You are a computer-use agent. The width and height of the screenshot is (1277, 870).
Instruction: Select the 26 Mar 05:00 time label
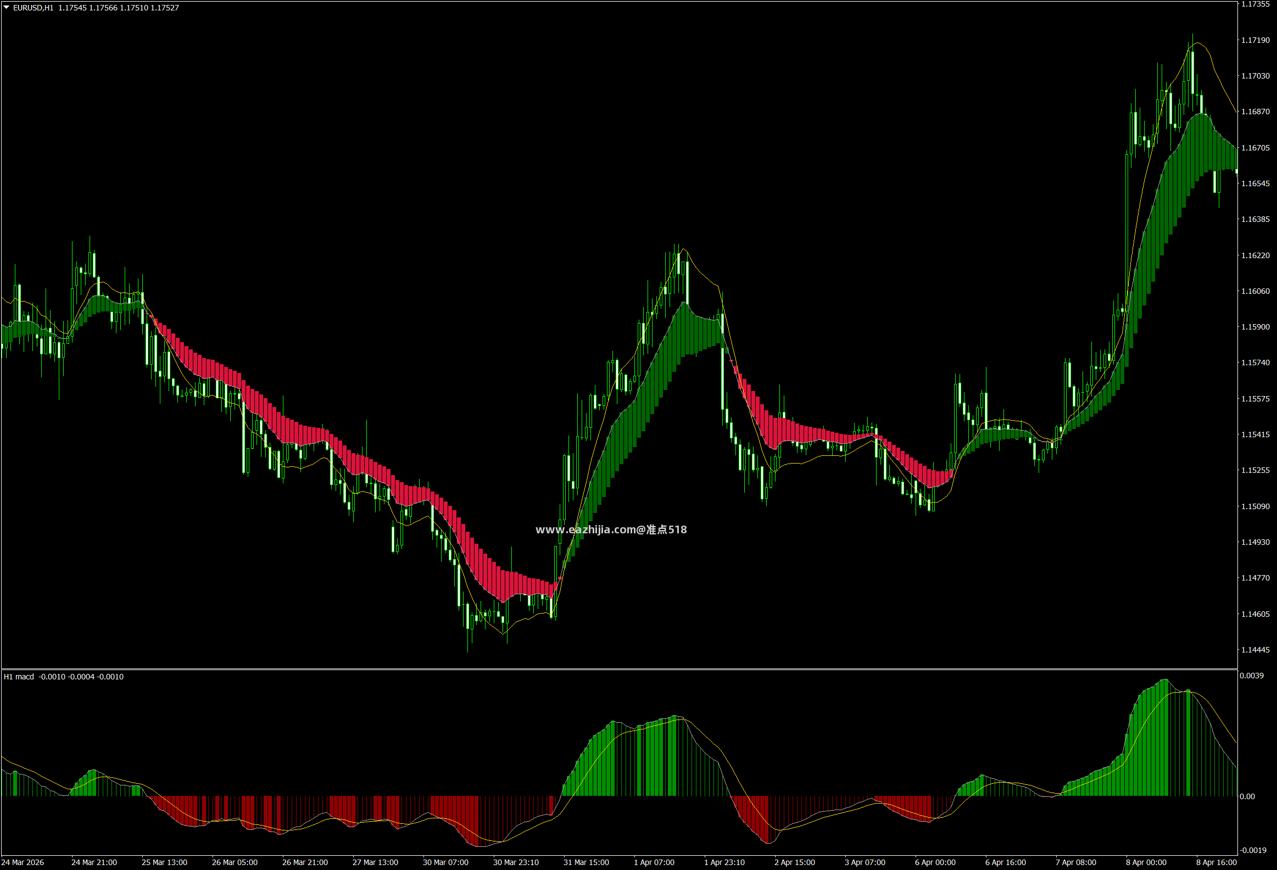(235, 863)
